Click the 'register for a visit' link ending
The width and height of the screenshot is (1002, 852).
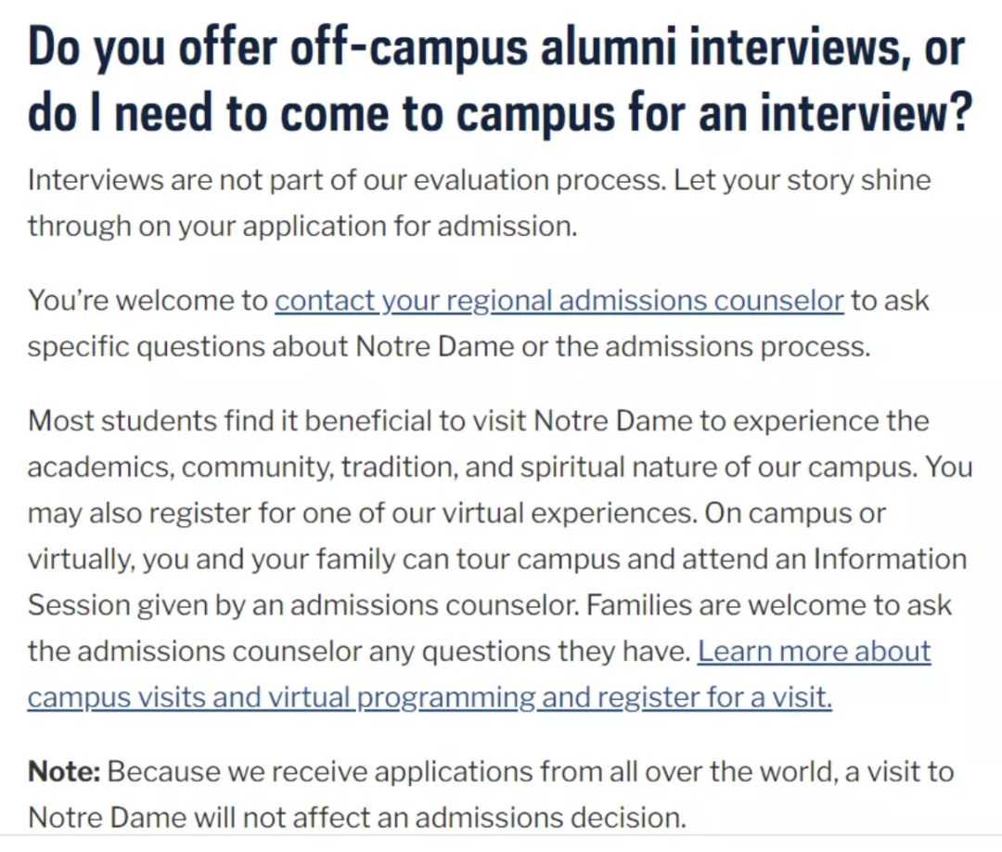[x=714, y=697]
